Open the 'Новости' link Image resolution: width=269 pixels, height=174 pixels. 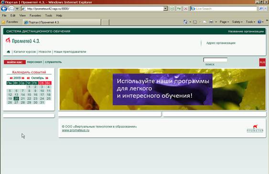(45, 51)
